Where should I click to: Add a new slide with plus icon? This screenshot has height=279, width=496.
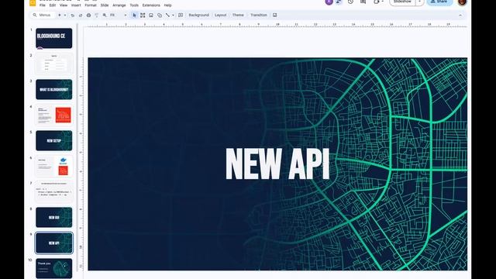pyautogui.click(x=59, y=15)
